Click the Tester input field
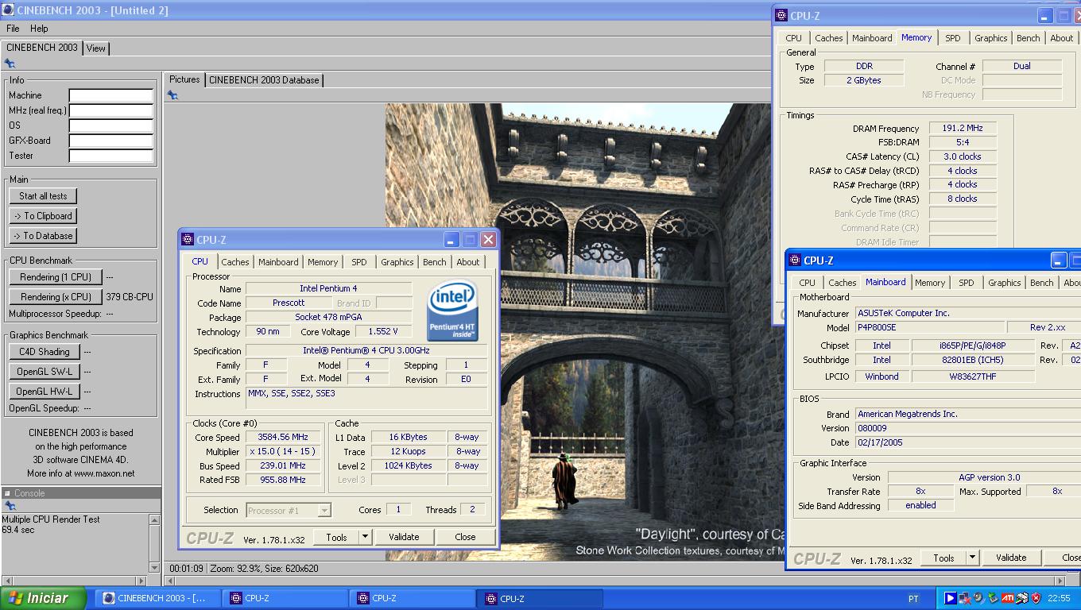Image resolution: width=1081 pixels, height=610 pixels. [x=110, y=156]
